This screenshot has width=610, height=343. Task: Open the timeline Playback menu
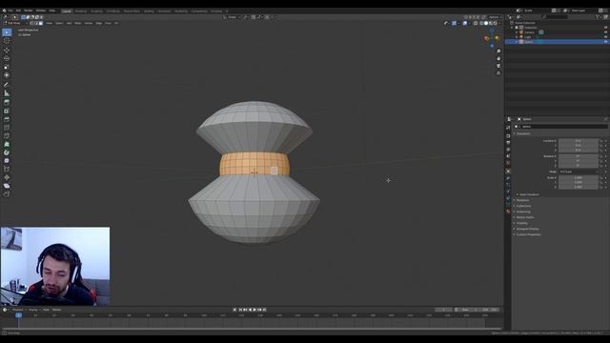point(18,310)
